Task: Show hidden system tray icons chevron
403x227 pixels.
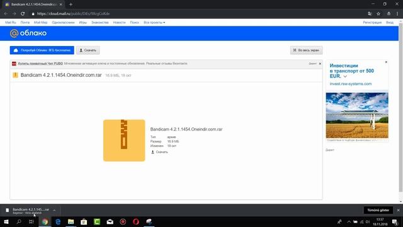Action: click(349, 221)
